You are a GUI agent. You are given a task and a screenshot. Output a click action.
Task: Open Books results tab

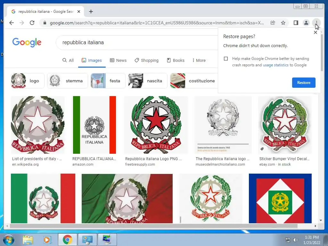click(176, 61)
